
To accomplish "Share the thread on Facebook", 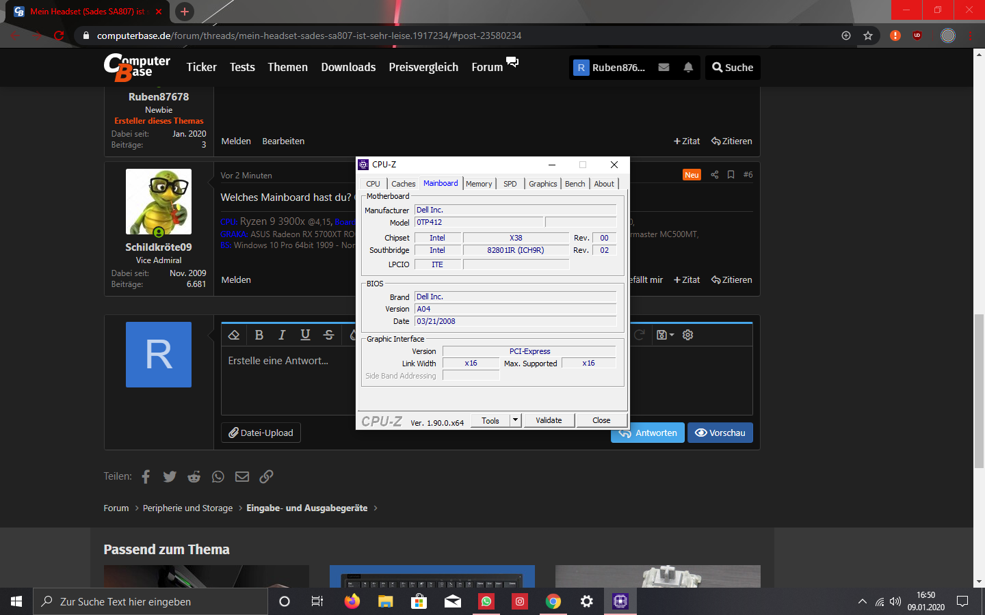I will tap(146, 476).
